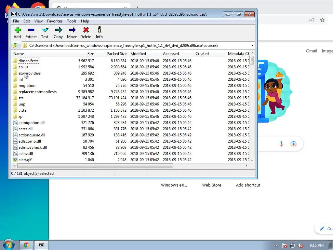Open the Web Store shortcut
The image size is (333, 250).
tap(211, 185)
